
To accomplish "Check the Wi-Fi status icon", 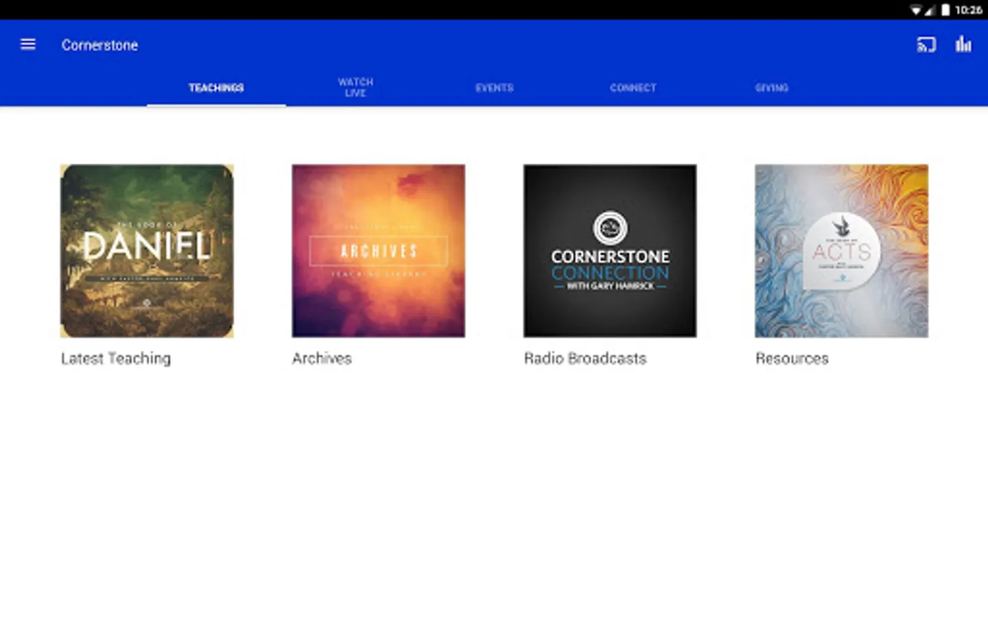I will coord(915,10).
